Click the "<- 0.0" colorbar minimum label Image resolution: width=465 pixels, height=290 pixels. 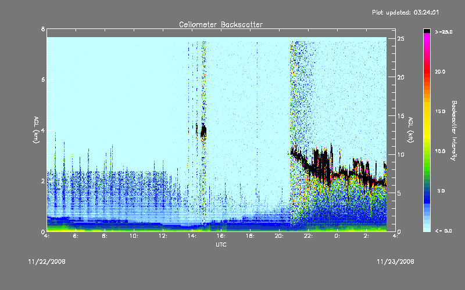coord(443,231)
